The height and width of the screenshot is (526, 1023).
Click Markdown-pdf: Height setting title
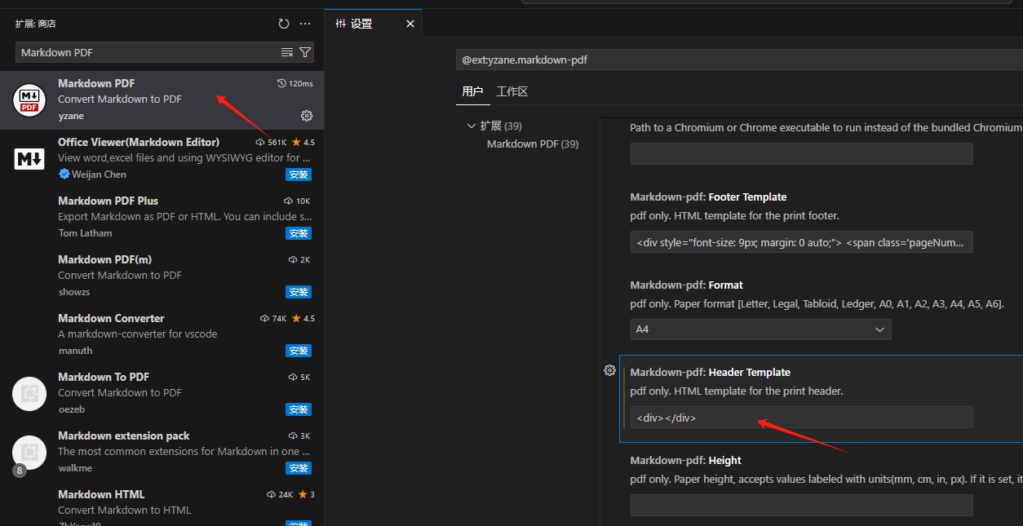[x=685, y=460]
